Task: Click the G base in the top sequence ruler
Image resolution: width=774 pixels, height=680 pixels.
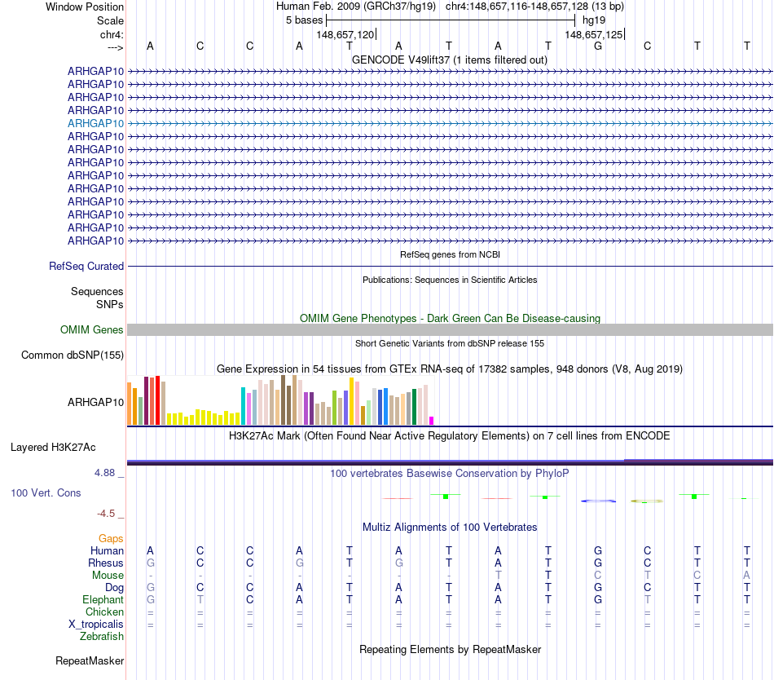Action: tap(598, 46)
